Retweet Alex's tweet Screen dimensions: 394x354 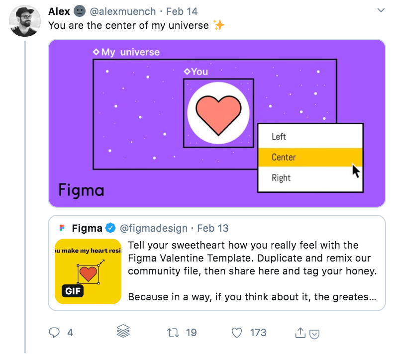pyautogui.click(x=174, y=333)
